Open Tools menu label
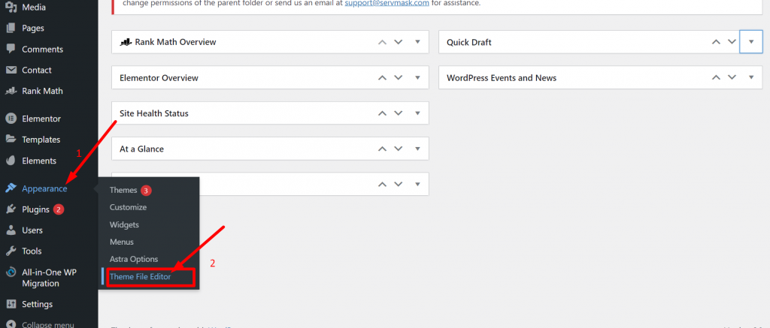 [x=32, y=251]
